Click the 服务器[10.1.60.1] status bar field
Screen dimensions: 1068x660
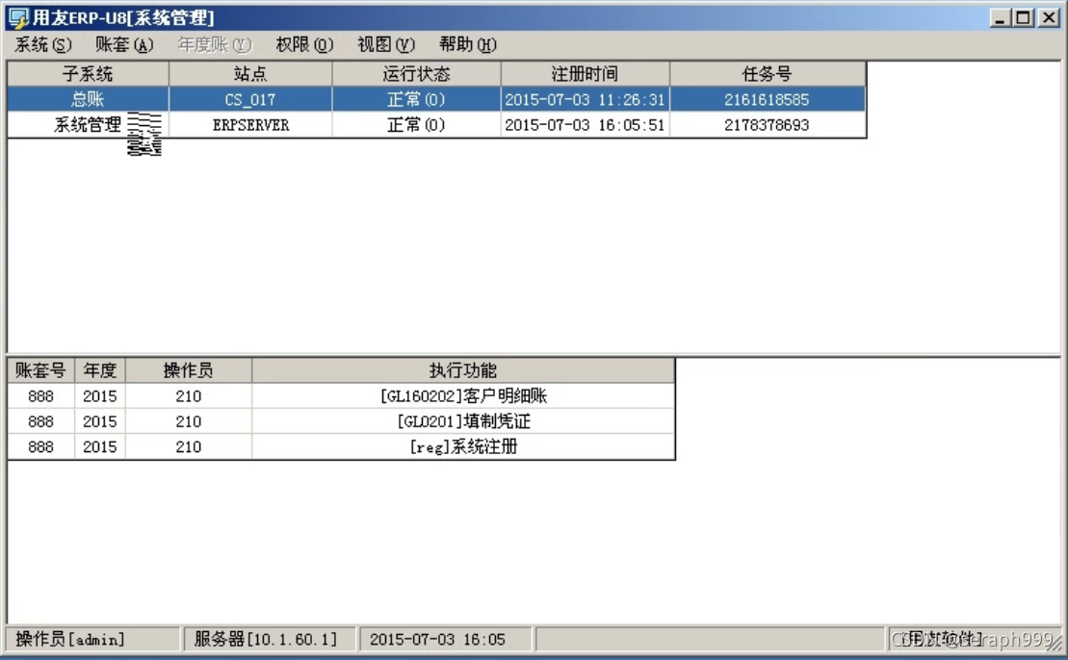coord(270,640)
